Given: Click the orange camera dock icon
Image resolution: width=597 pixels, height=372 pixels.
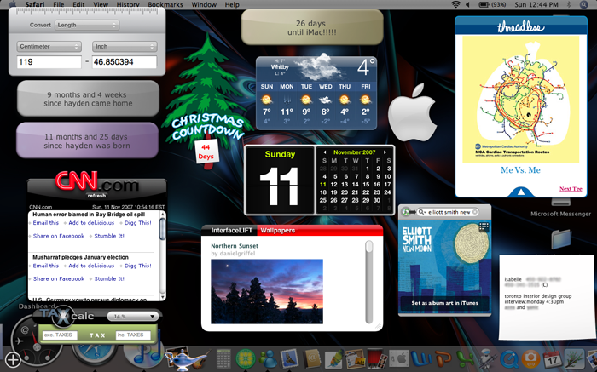Looking at the screenshot, I should pyautogui.click(x=530, y=358).
